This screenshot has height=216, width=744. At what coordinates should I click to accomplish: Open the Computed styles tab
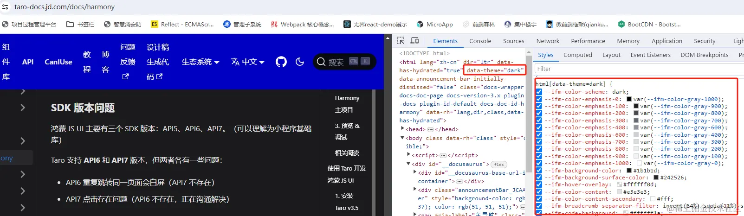point(578,55)
